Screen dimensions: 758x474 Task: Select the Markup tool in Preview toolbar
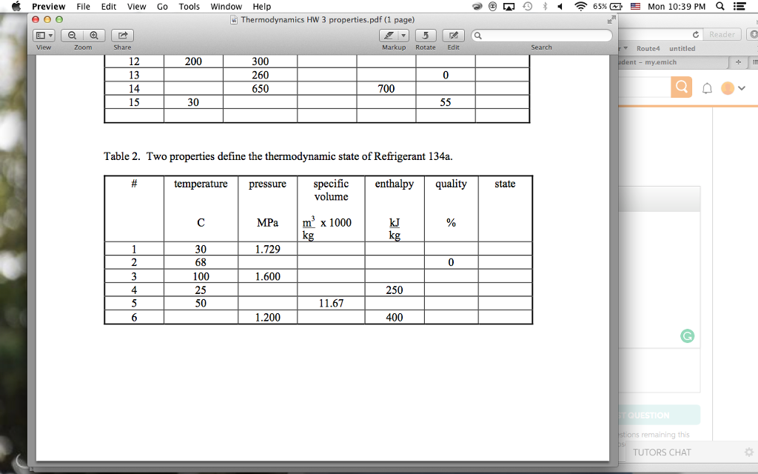click(x=388, y=35)
